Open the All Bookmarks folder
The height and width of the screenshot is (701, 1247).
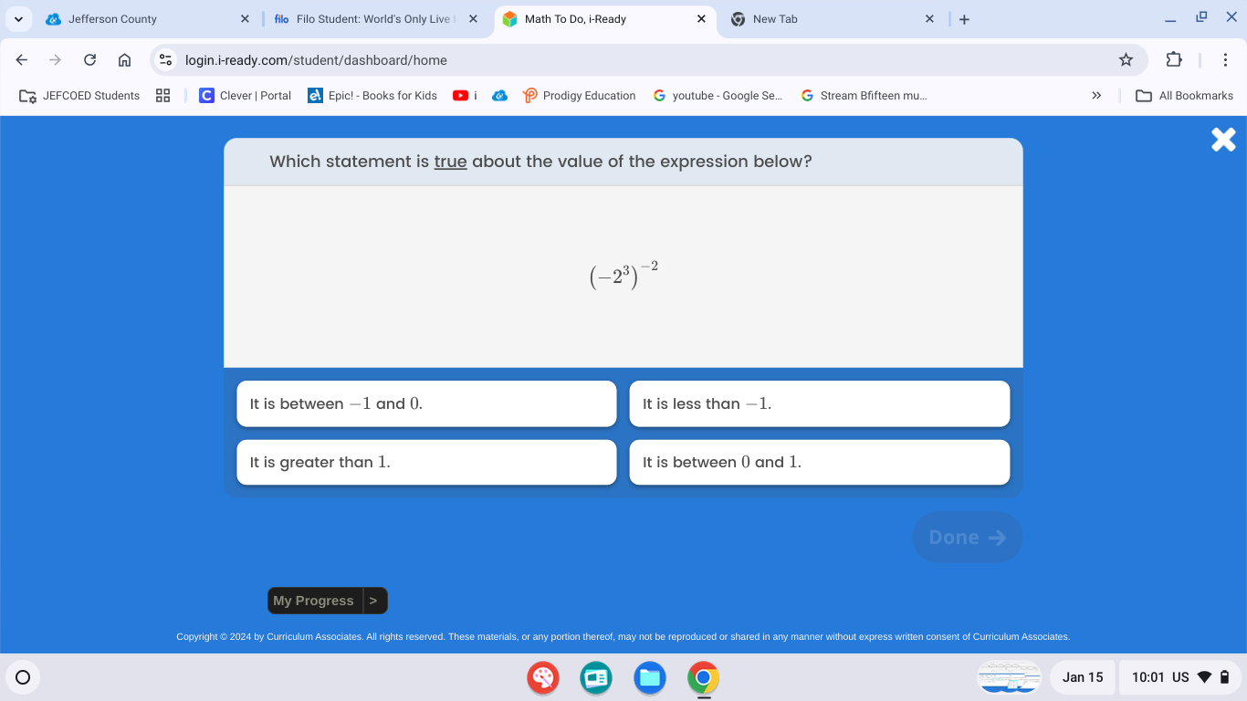[x=1184, y=96]
